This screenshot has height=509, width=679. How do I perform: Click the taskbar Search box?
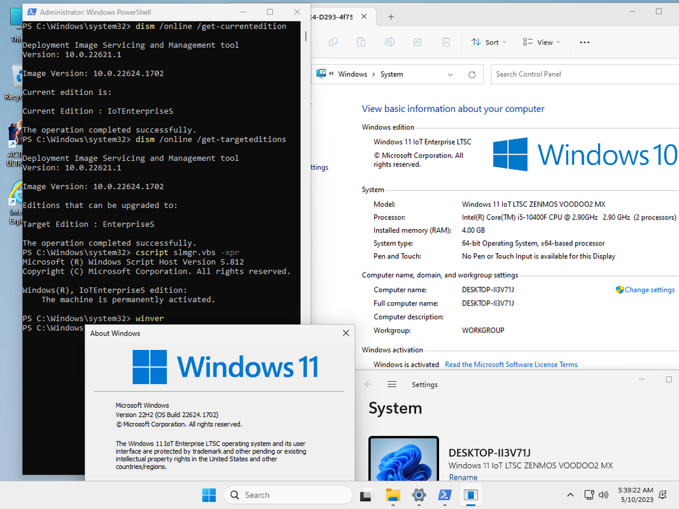288,495
